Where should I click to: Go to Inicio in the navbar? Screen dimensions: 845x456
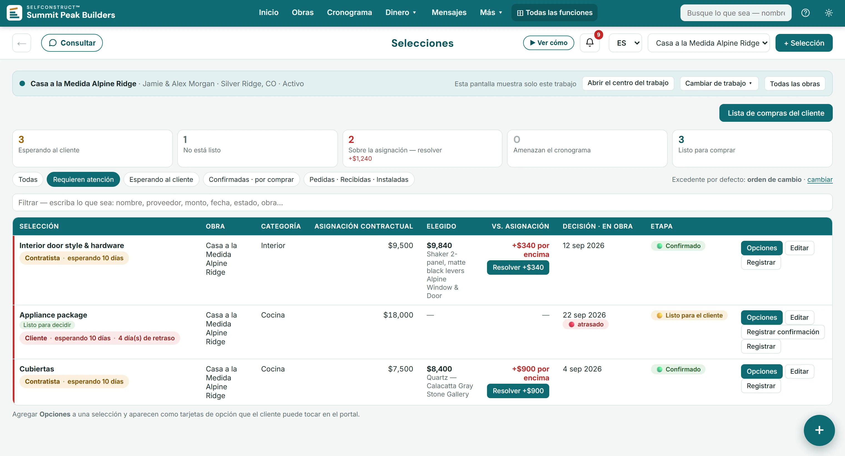click(x=269, y=13)
